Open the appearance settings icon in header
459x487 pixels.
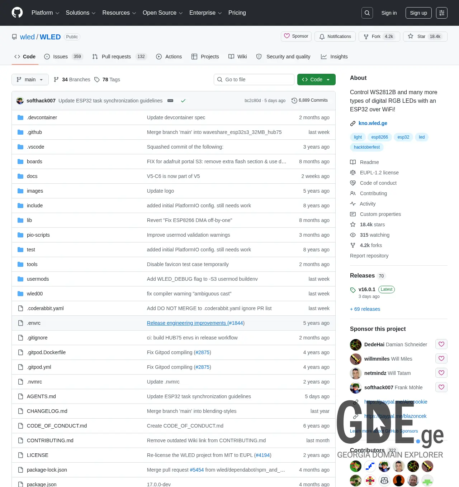tap(442, 13)
